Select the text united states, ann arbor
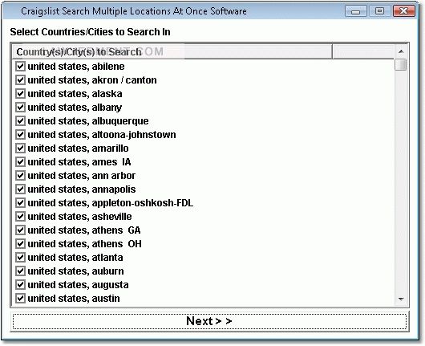The width and height of the screenshot is (425, 346). [81, 176]
